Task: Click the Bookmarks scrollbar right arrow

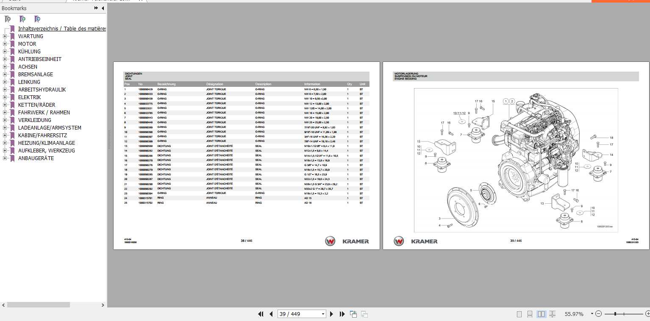Action: [x=103, y=305]
